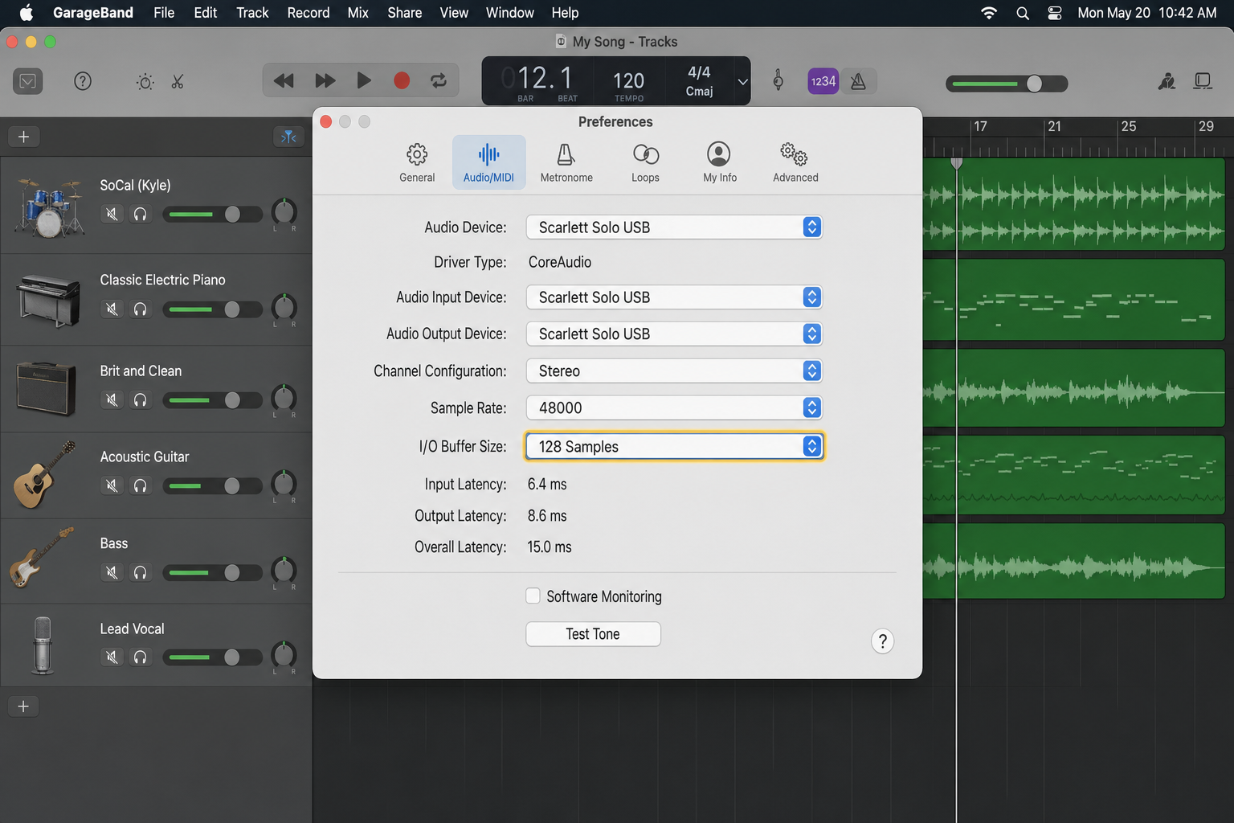
Task: Open Smart Controls dial icon
Action: [145, 81]
